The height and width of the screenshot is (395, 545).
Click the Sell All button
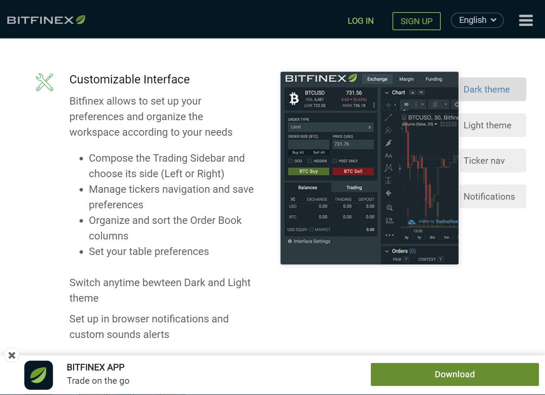(319, 153)
